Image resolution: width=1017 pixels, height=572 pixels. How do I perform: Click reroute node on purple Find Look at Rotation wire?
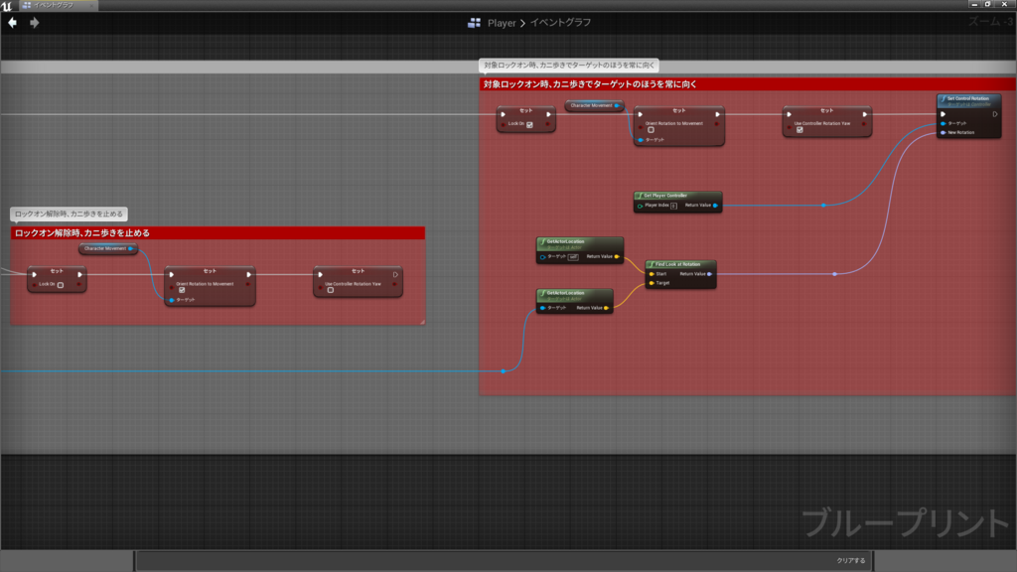coord(834,274)
